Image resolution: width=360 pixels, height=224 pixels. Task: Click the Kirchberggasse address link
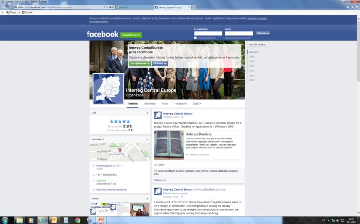pyautogui.click(x=109, y=166)
